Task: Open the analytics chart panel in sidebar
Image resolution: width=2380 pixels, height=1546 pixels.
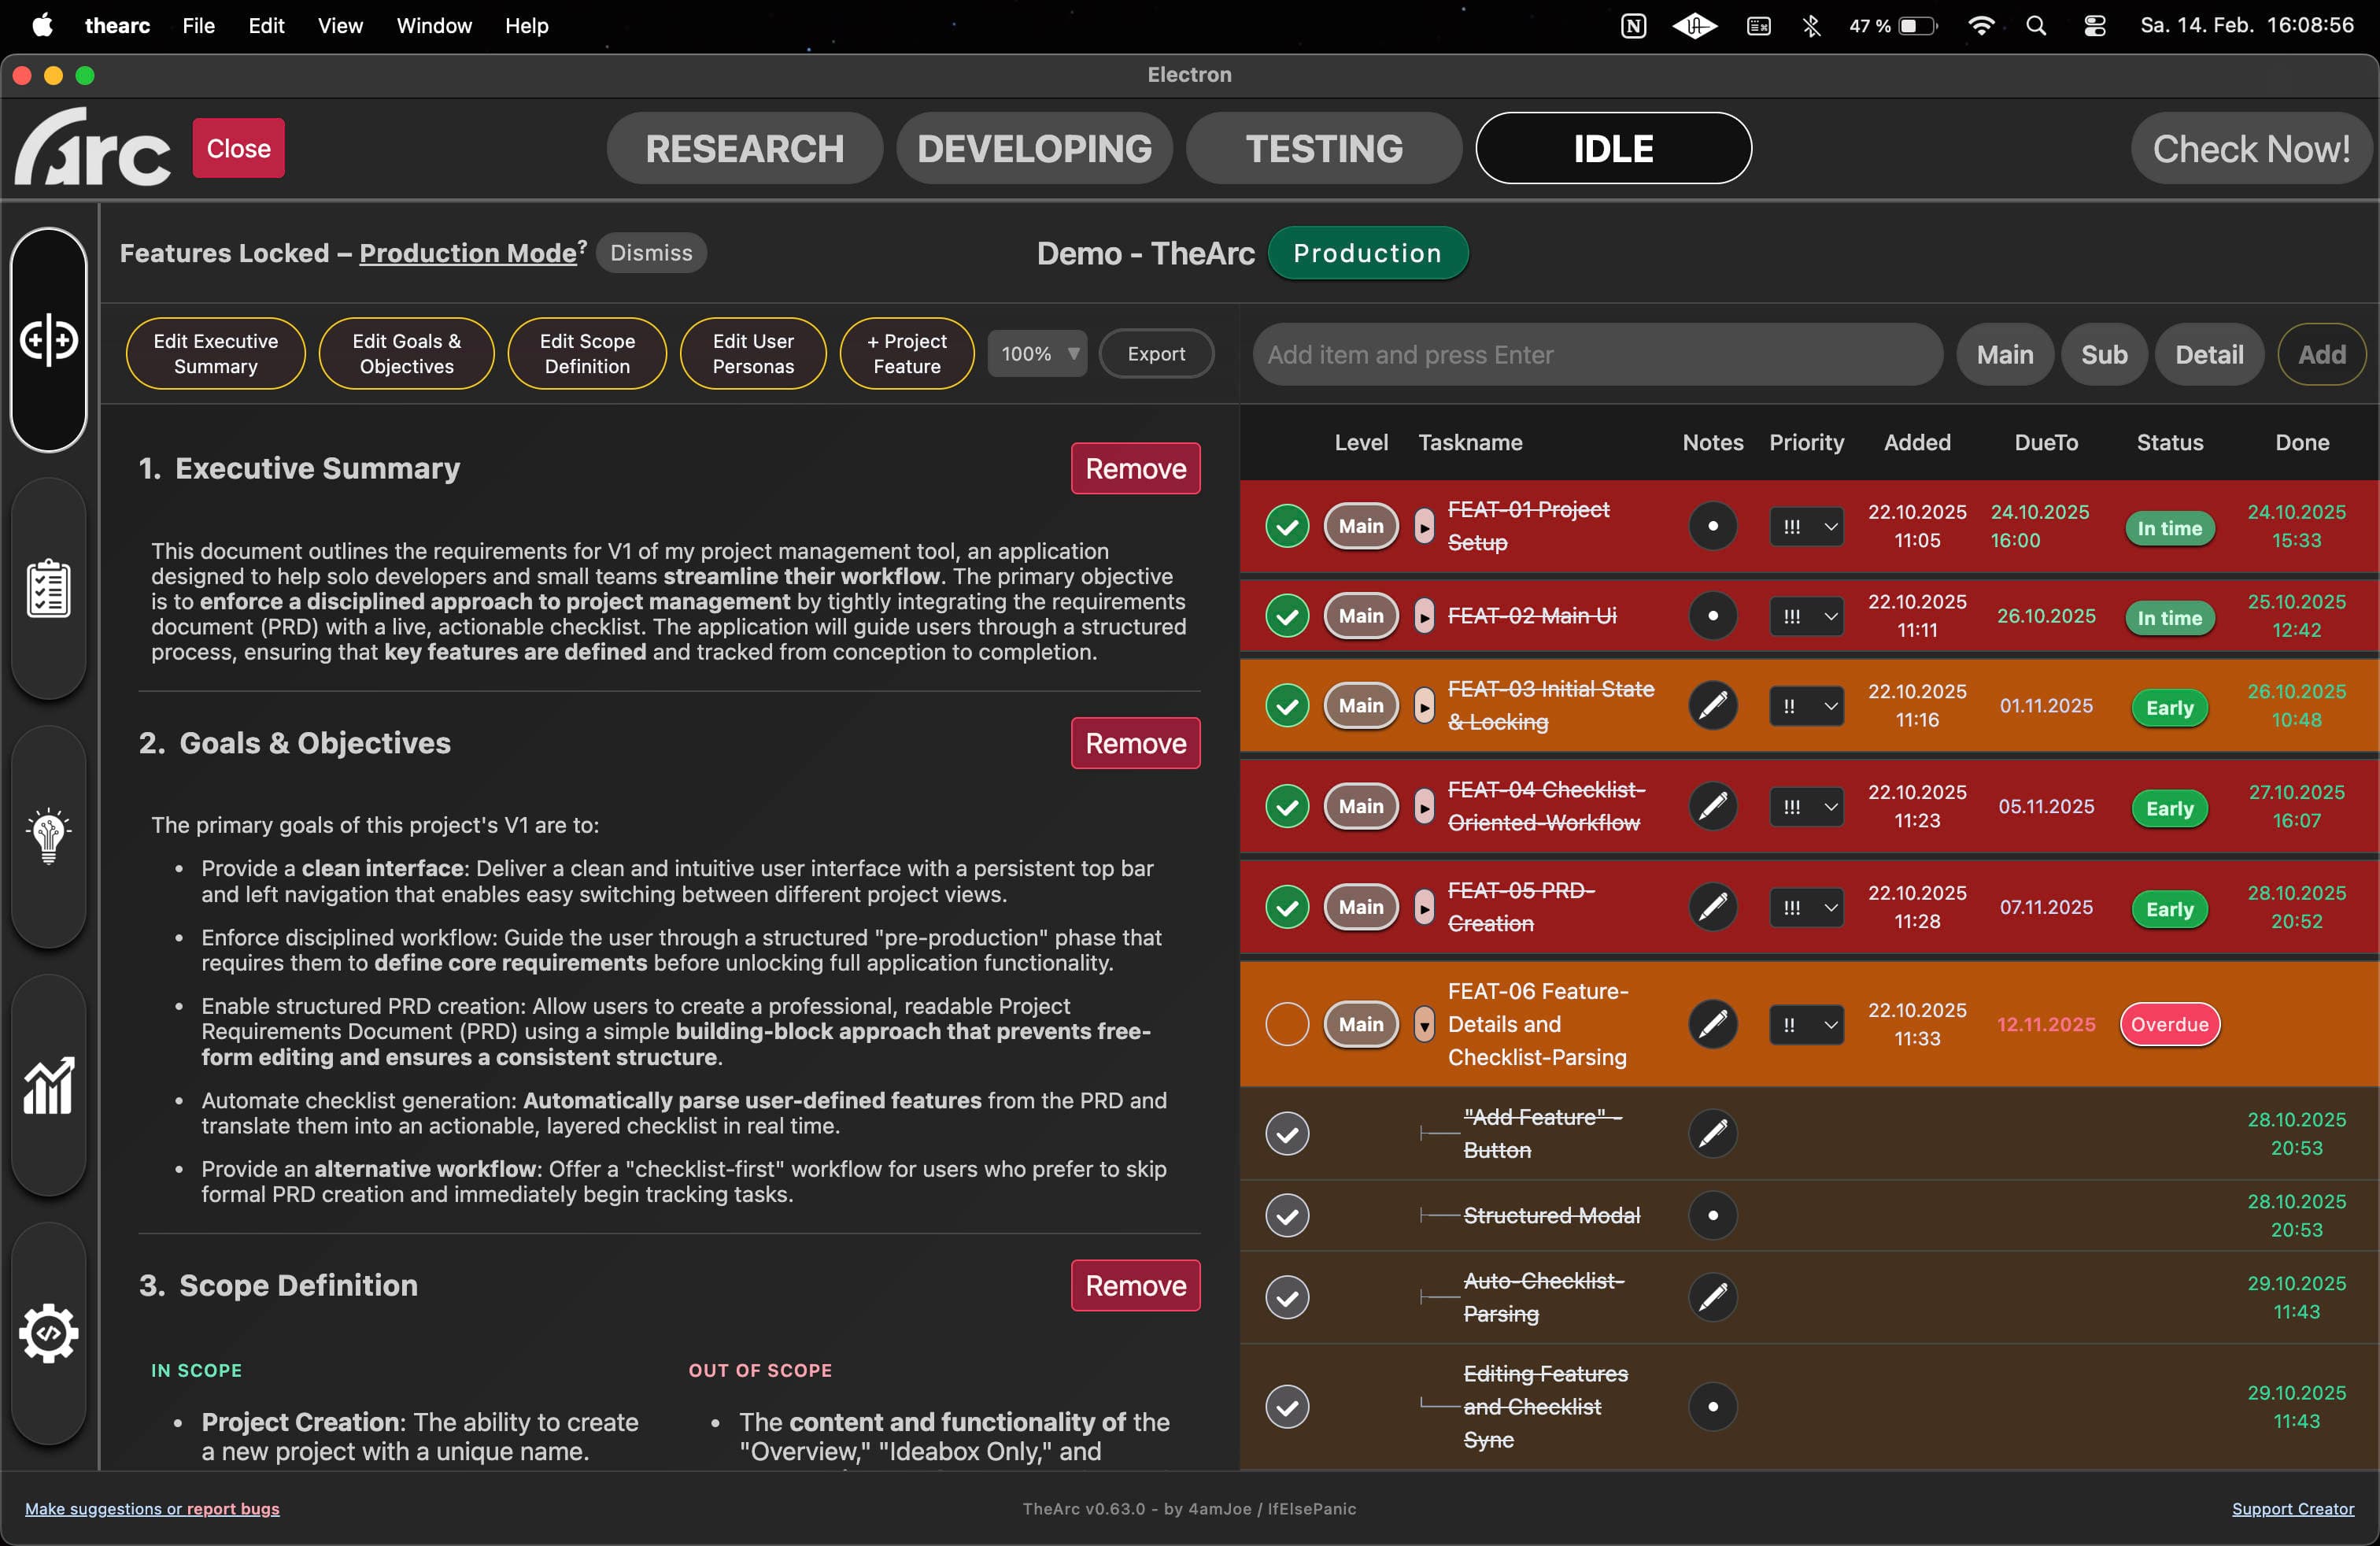Action: [49, 1086]
